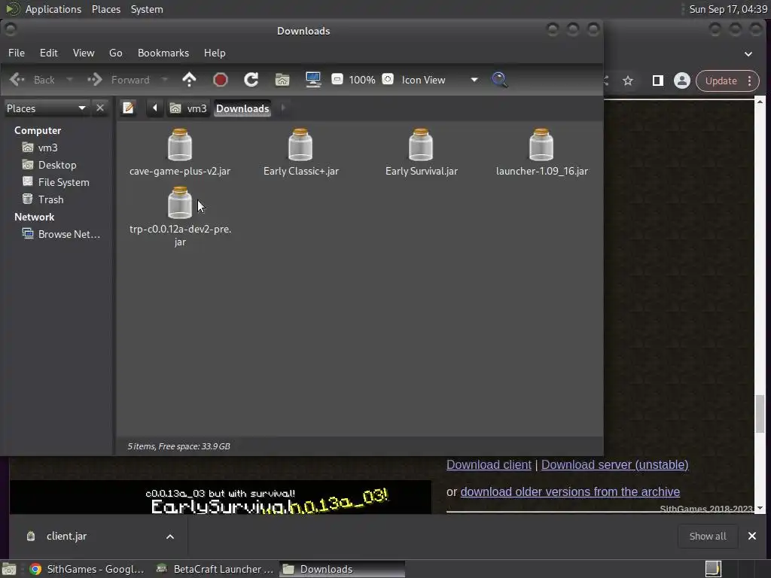Click EarlySurvival banner image
771x578 pixels.
221,497
